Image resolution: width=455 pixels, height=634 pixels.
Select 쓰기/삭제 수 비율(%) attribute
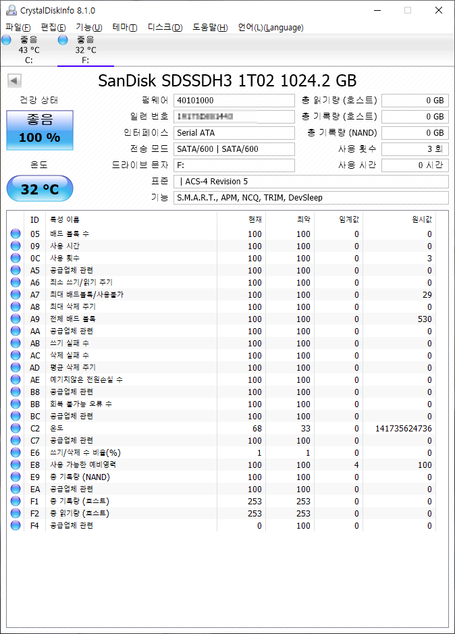click(85, 452)
